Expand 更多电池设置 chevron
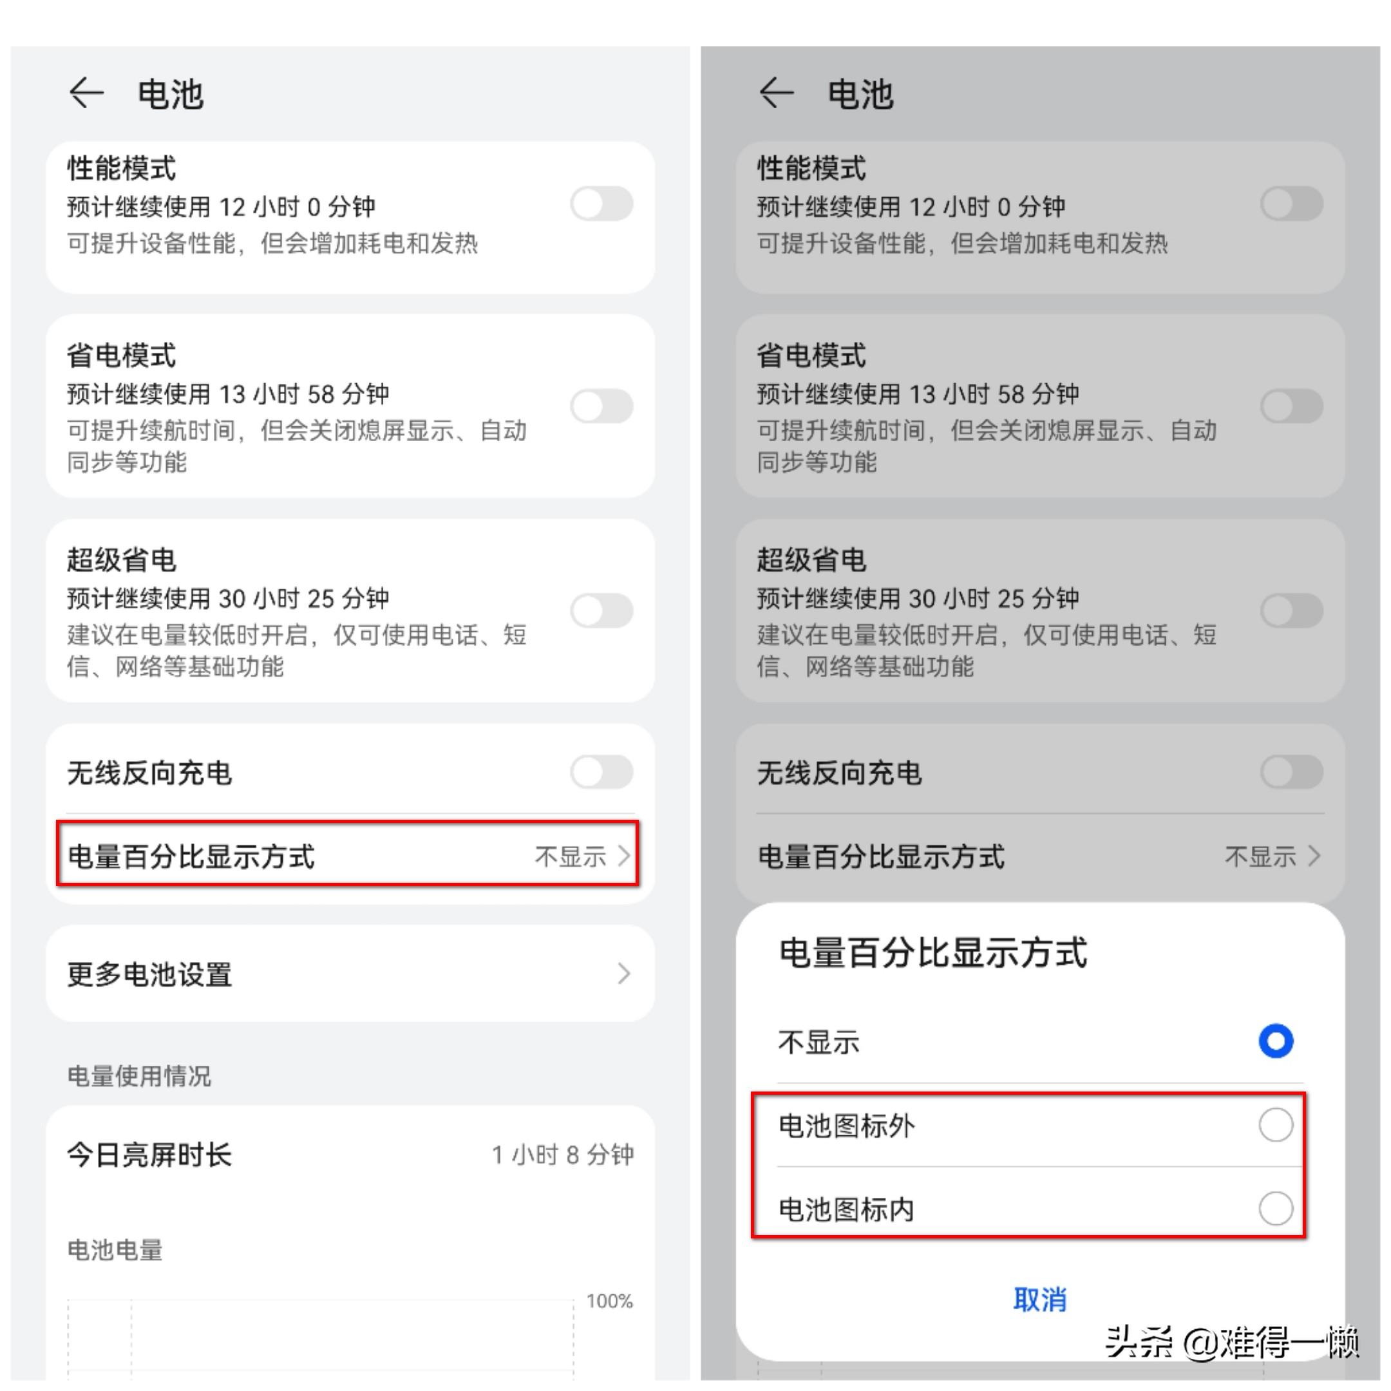 [624, 974]
